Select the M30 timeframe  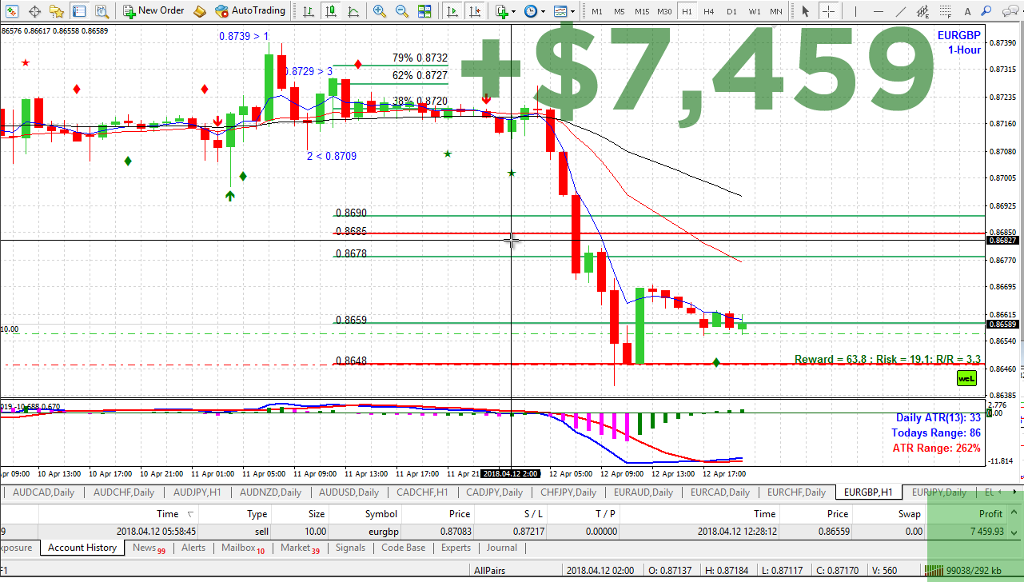click(x=664, y=11)
